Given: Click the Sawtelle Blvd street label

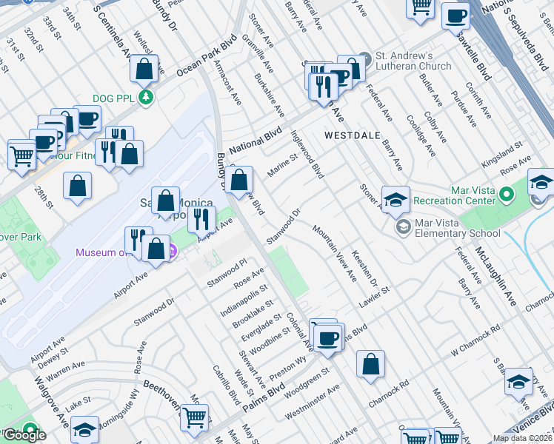Looking at the screenshot, I should 473,56.
